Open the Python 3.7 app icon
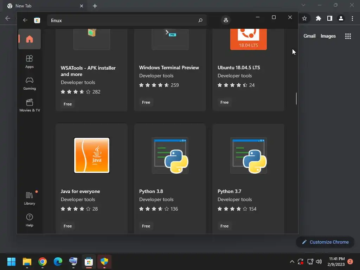Image resolution: width=360 pixels, height=270 pixels. 249,155
